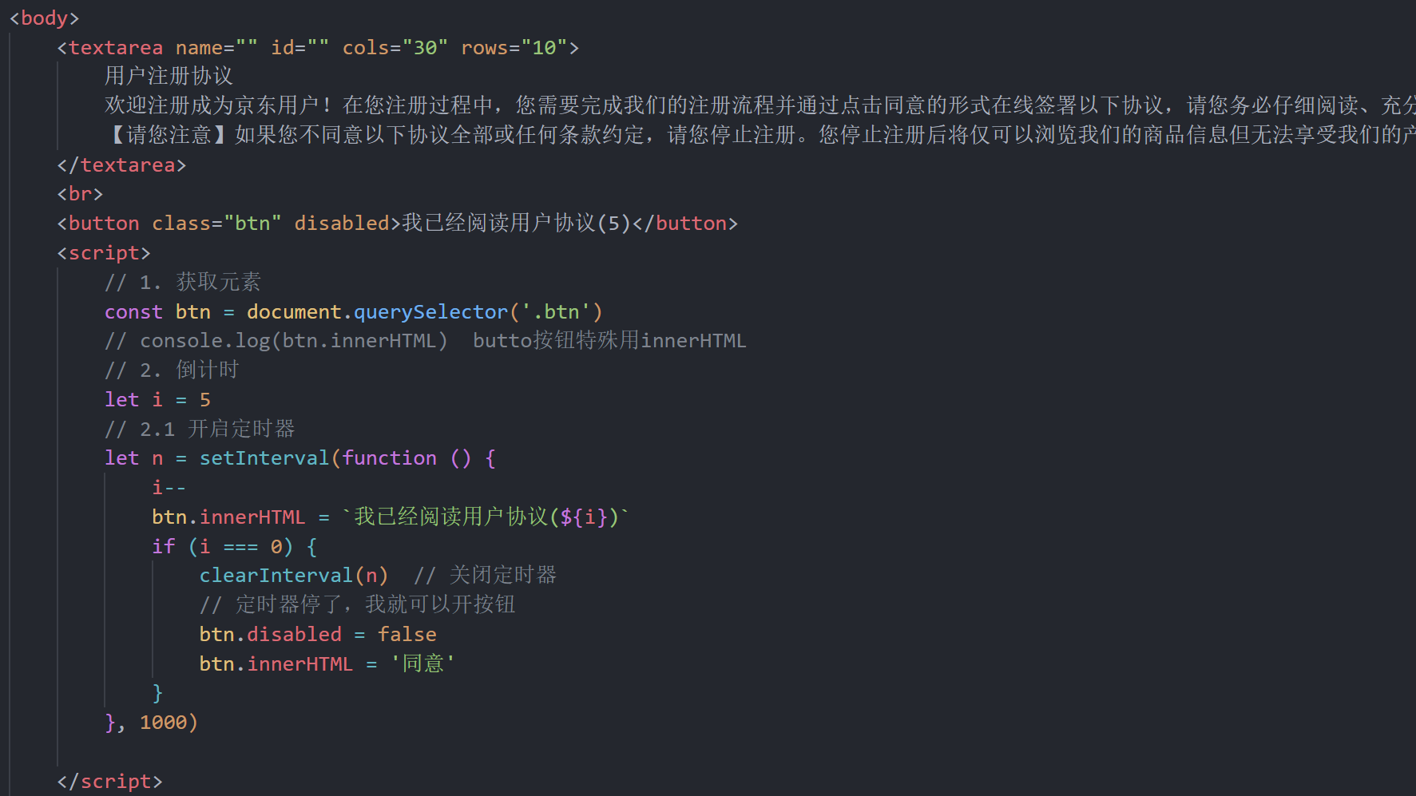Click the i-- decrement line
The image size is (1416, 796).
point(169,488)
